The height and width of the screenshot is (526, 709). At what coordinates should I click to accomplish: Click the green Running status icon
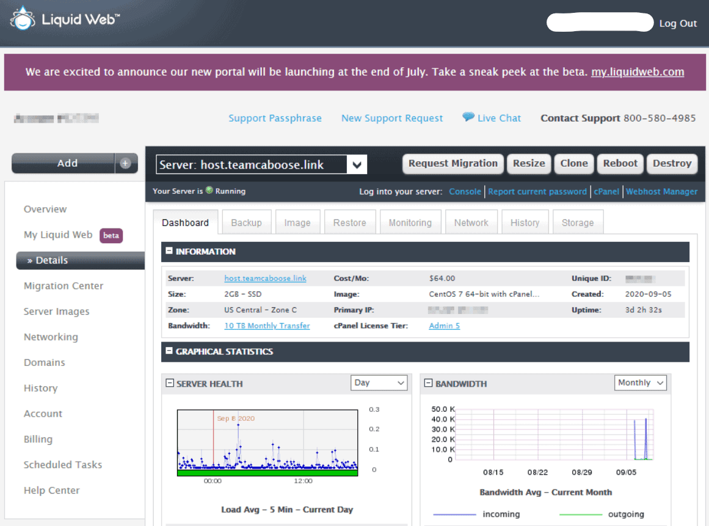coord(209,191)
